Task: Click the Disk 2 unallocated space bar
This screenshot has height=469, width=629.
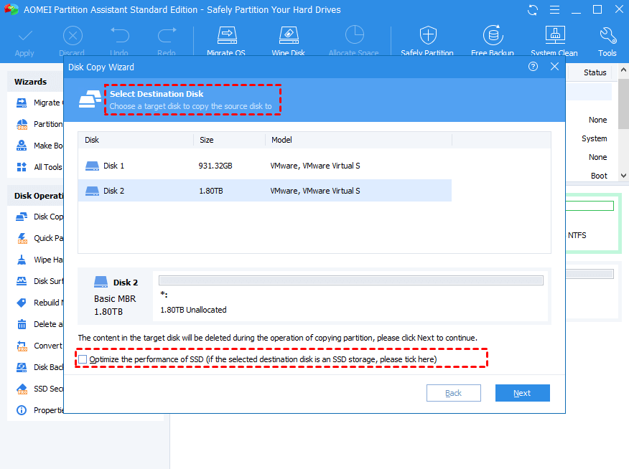Action: pyautogui.click(x=350, y=281)
